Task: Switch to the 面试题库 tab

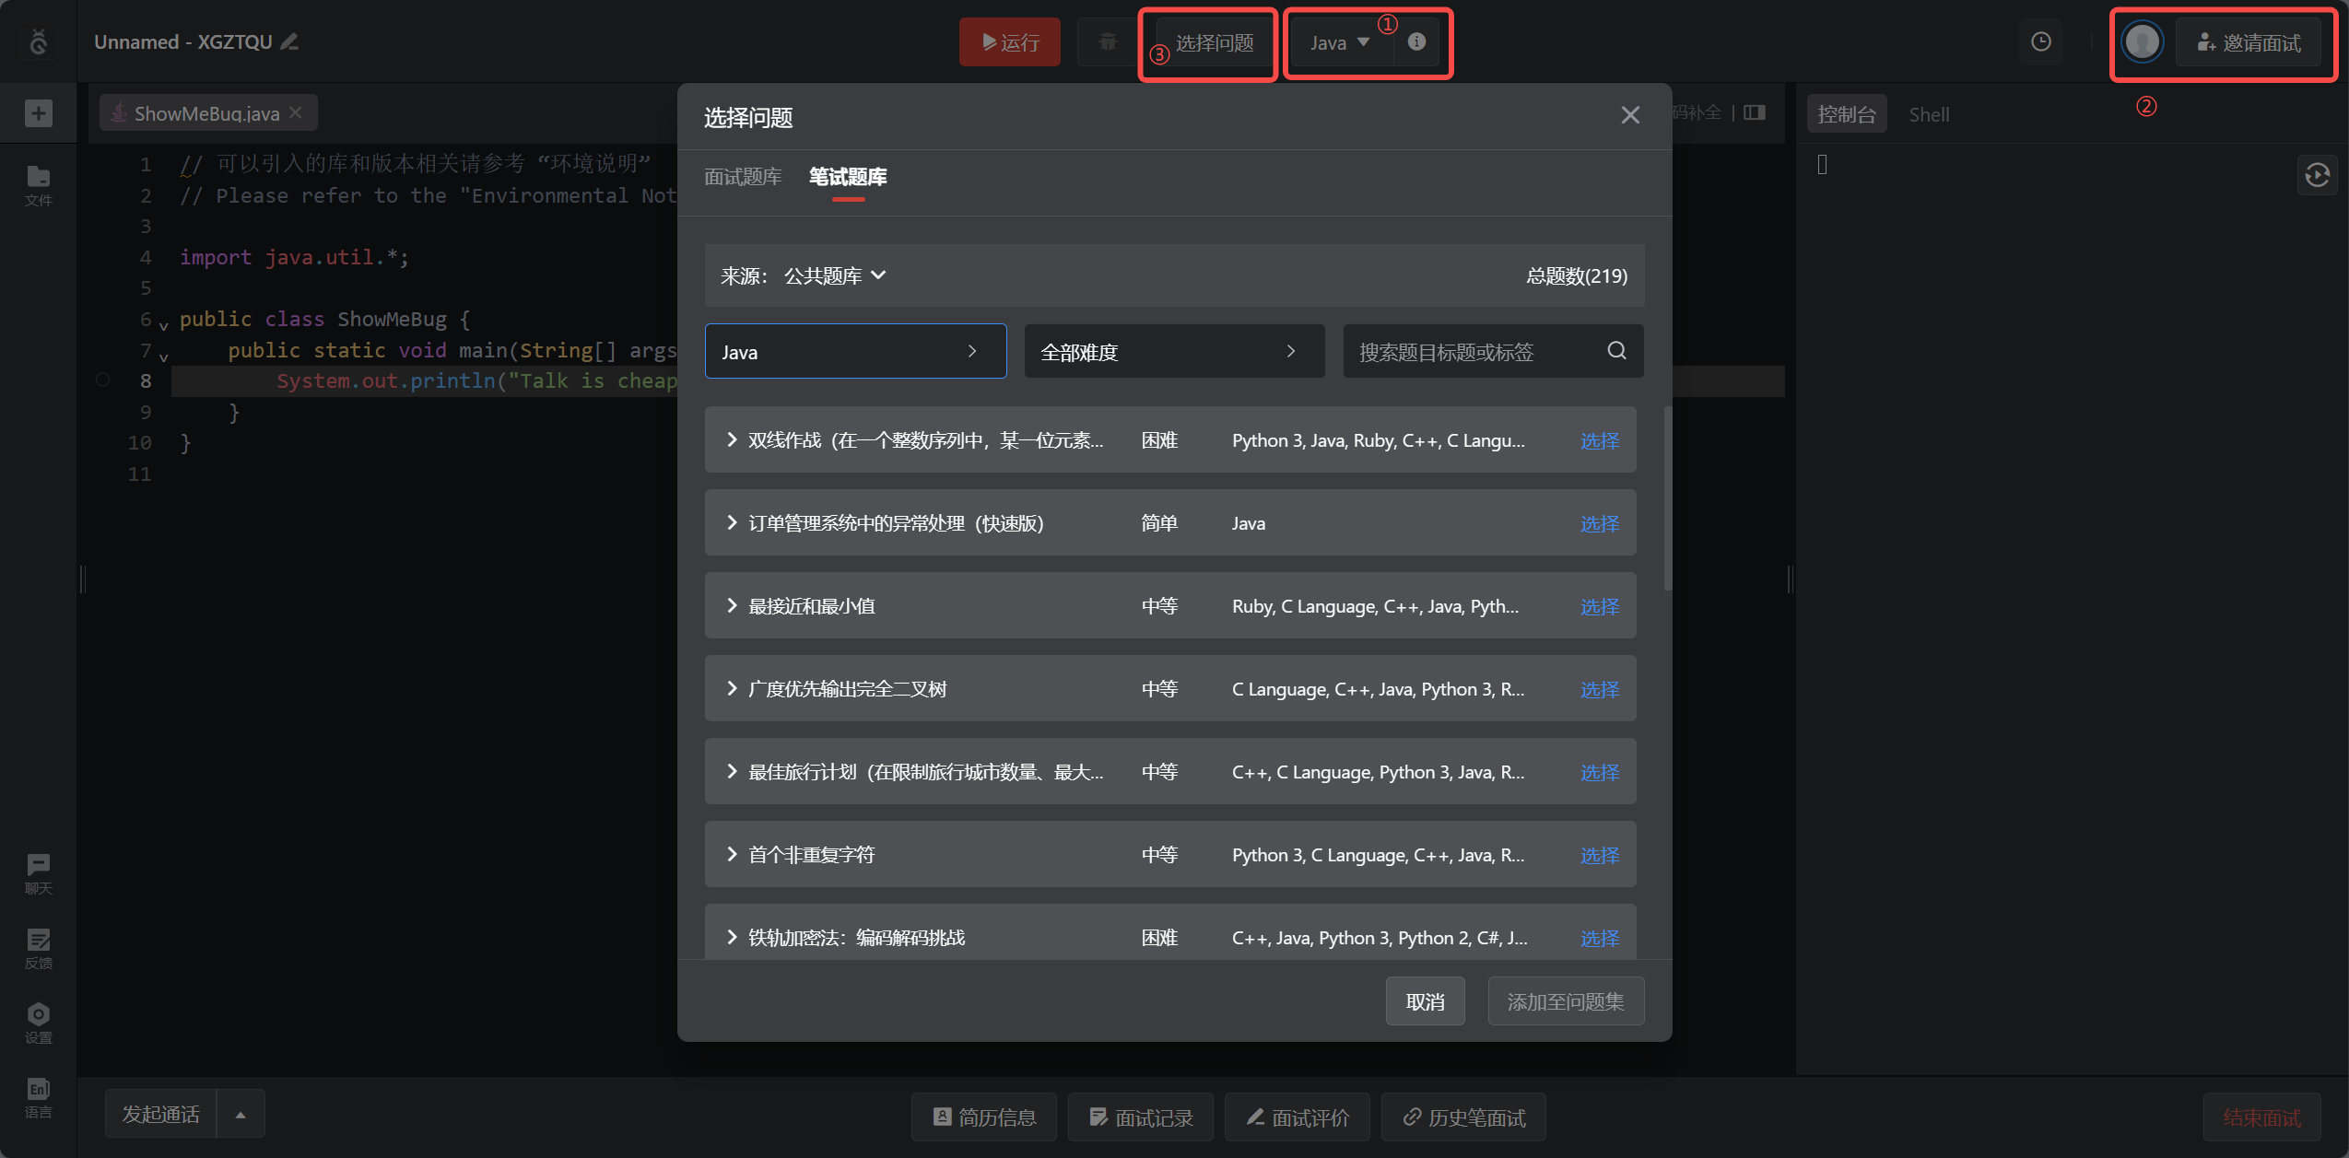Action: (x=743, y=176)
